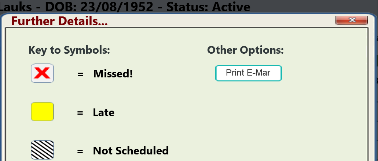
Task: Click the Late label text
Action: pyautogui.click(x=104, y=112)
